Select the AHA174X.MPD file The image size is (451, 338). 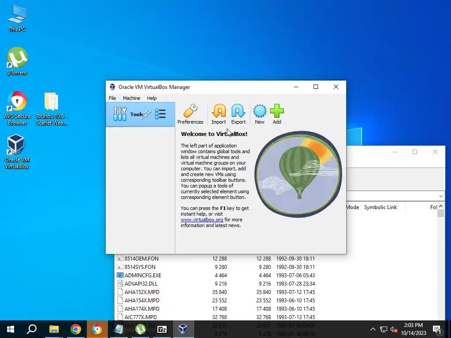142,309
